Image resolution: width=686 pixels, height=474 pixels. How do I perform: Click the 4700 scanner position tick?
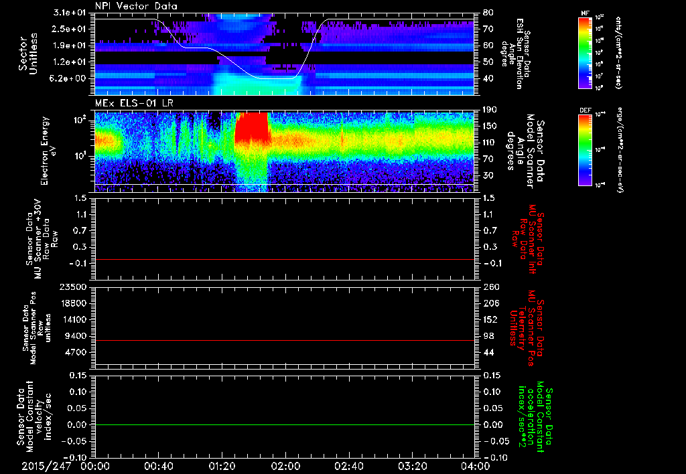coord(76,352)
